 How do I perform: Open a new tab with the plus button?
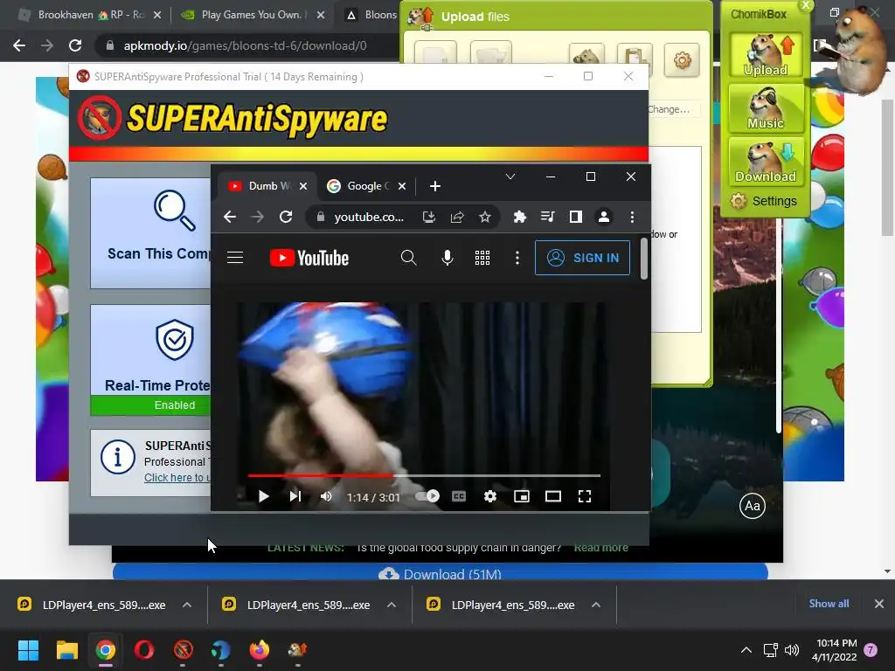[x=435, y=186]
